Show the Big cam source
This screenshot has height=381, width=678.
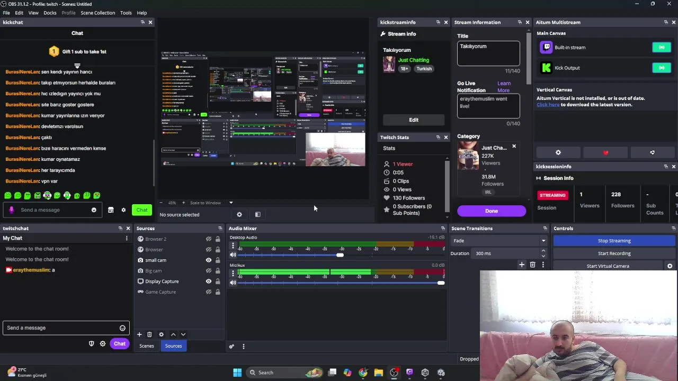[209, 271]
